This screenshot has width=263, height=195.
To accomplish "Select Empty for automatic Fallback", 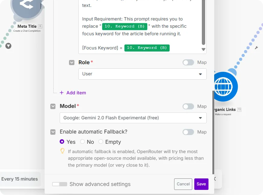I will click(x=101, y=142).
